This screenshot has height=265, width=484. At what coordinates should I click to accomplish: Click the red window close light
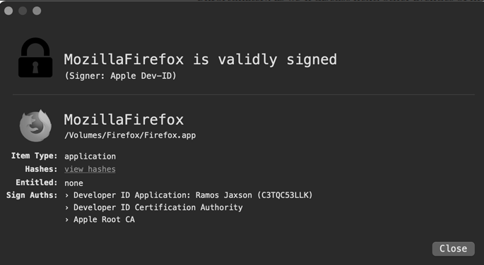8,11
